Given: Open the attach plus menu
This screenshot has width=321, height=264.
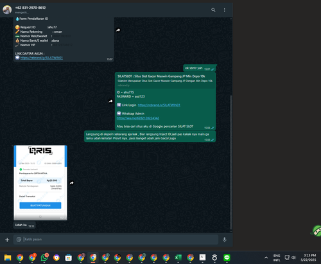Looking at the screenshot, I should pyautogui.click(x=7, y=240).
